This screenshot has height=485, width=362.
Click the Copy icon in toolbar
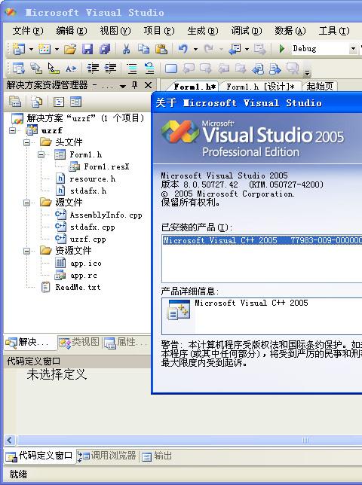pos(143,49)
